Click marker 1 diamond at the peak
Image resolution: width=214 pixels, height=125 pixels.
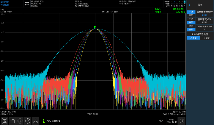95,27
